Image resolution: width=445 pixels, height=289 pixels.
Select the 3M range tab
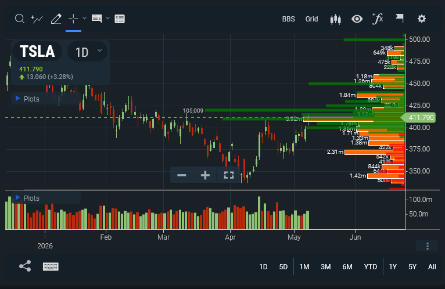[326, 267]
